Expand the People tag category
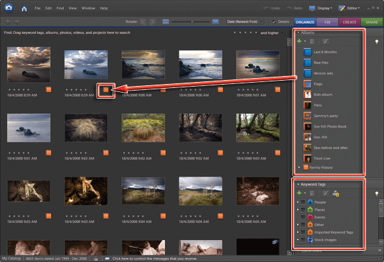The image size is (384, 262). tap(298, 202)
